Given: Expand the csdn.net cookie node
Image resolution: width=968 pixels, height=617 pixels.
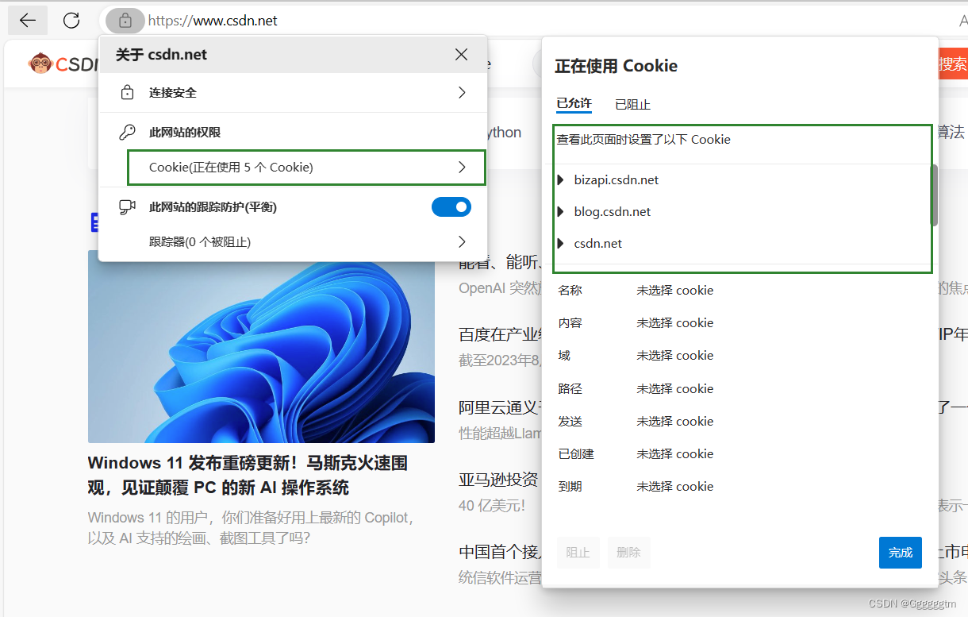Looking at the screenshot, I should click(561, 244).
